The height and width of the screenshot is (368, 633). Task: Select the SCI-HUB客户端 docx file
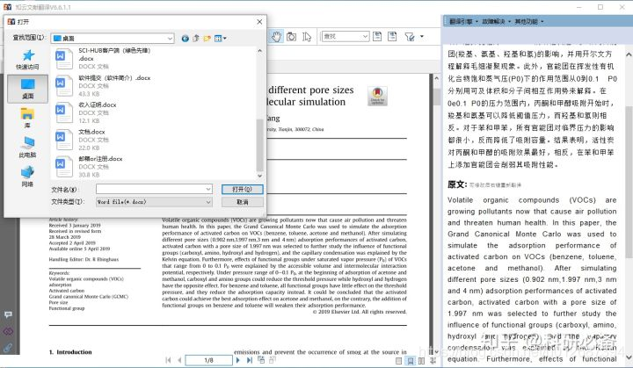tap(153, 59)
